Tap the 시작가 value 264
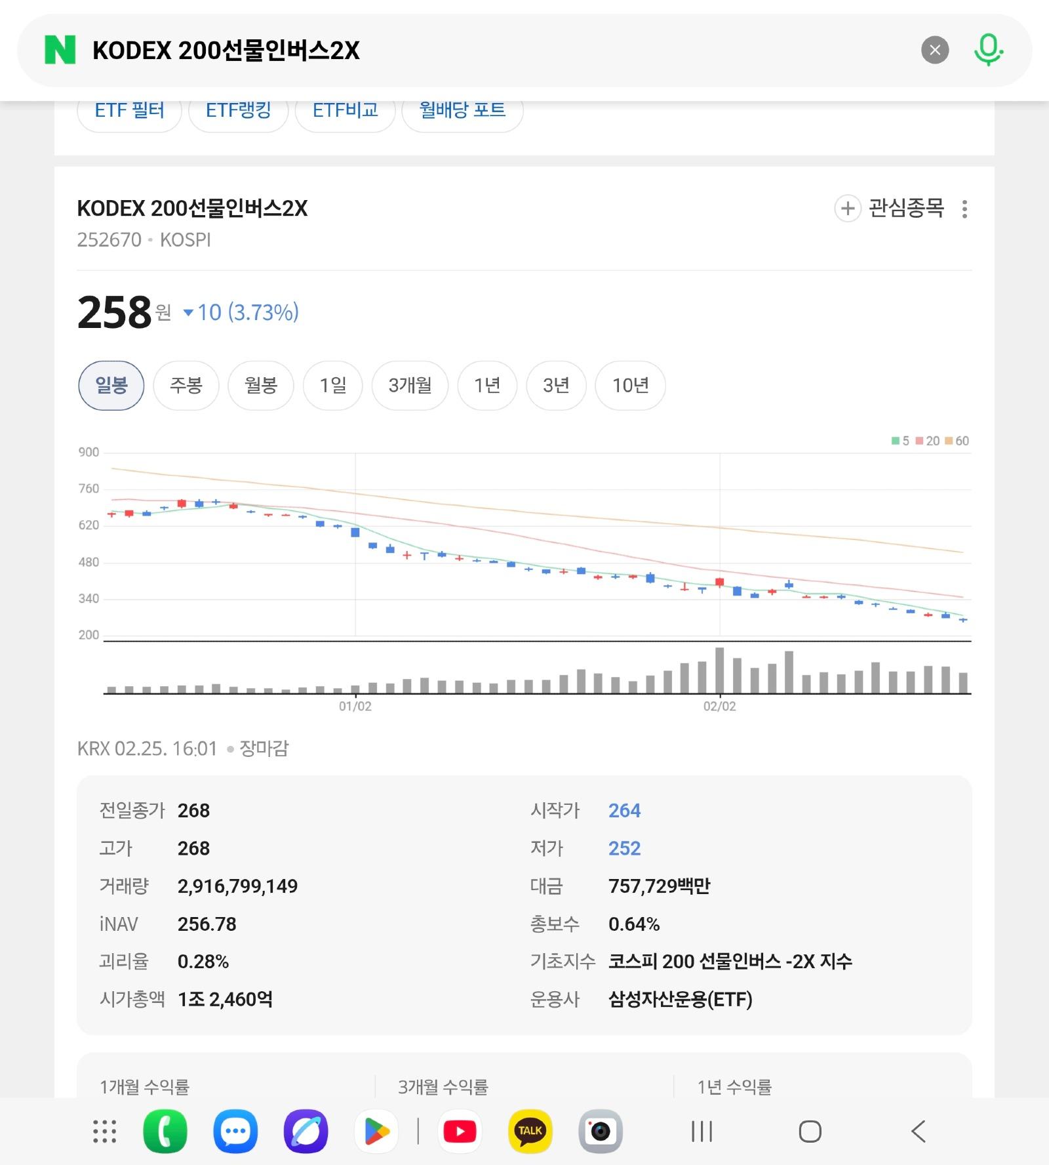 click(x=624, y=811)
